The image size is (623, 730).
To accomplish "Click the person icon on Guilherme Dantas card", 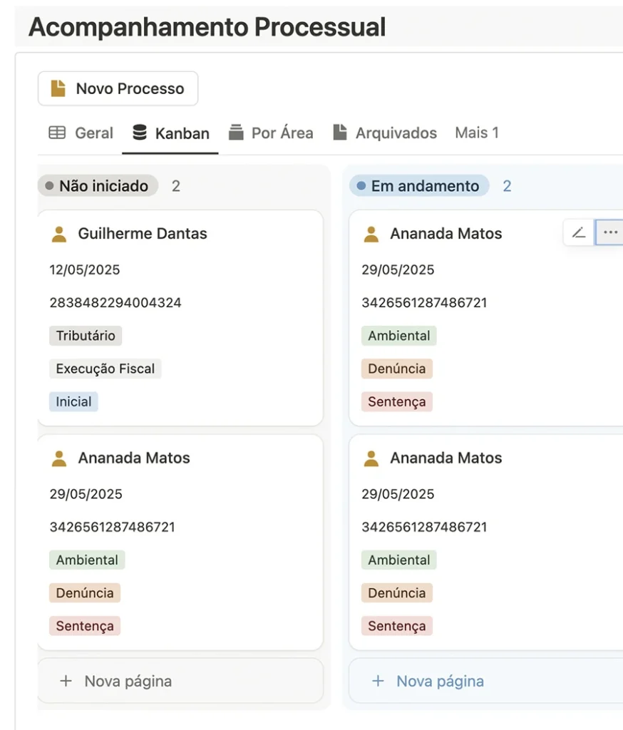I will [59, 234].
